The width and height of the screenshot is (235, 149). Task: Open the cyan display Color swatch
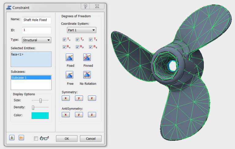click(40, 115)
